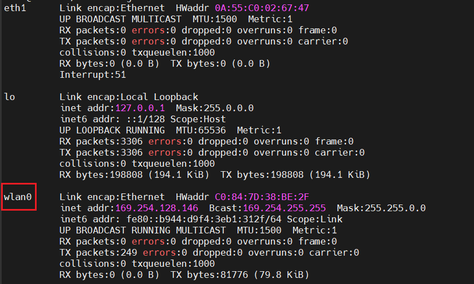Click the wlan0 IP address 169.254.128.146
This screenshot has height=284, width=474.
tap(159, 208)
